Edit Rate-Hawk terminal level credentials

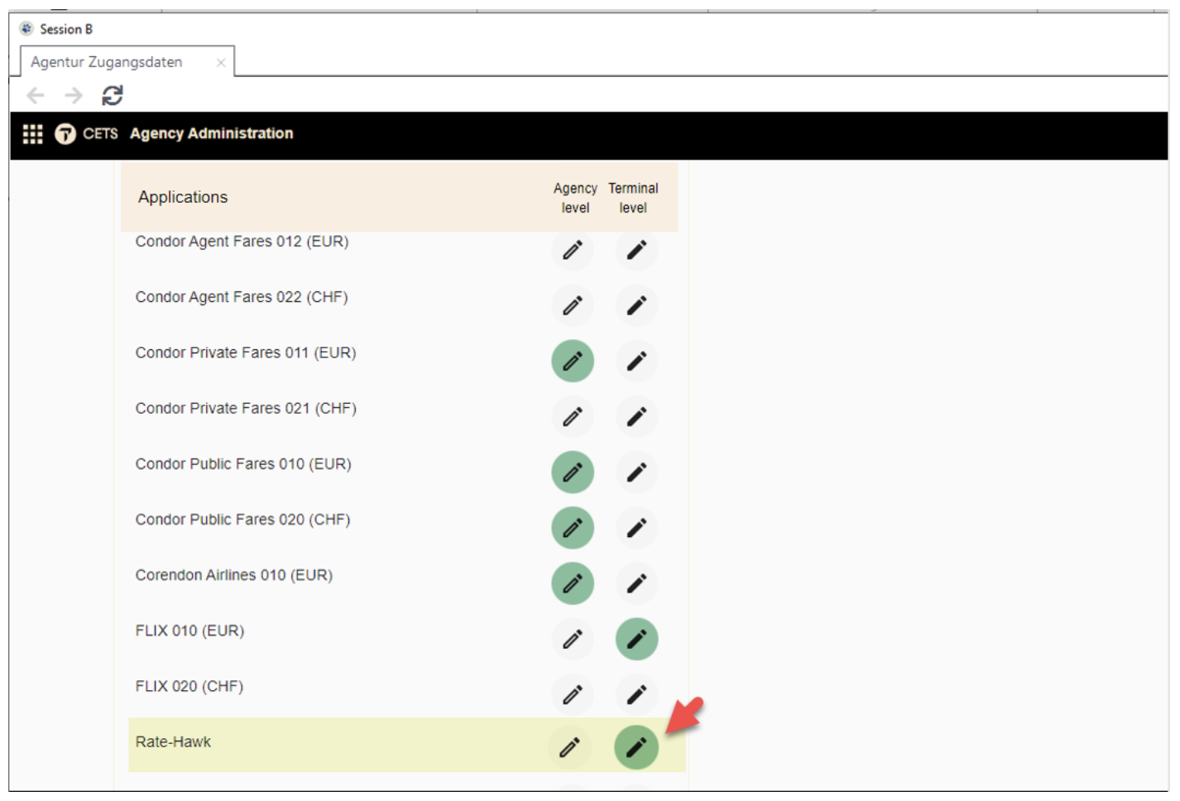[636, 748]
